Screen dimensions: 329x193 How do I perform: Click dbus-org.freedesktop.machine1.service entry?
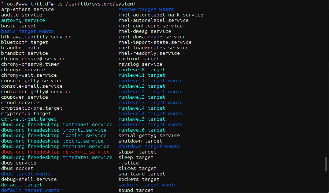click(55, 146)
